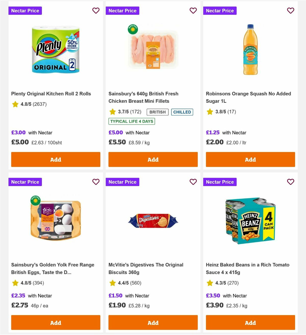Select the star rating on Plenty Kitchen Roll
The image size is (306, 335).
pyautogui.click(x=15, y=104)
